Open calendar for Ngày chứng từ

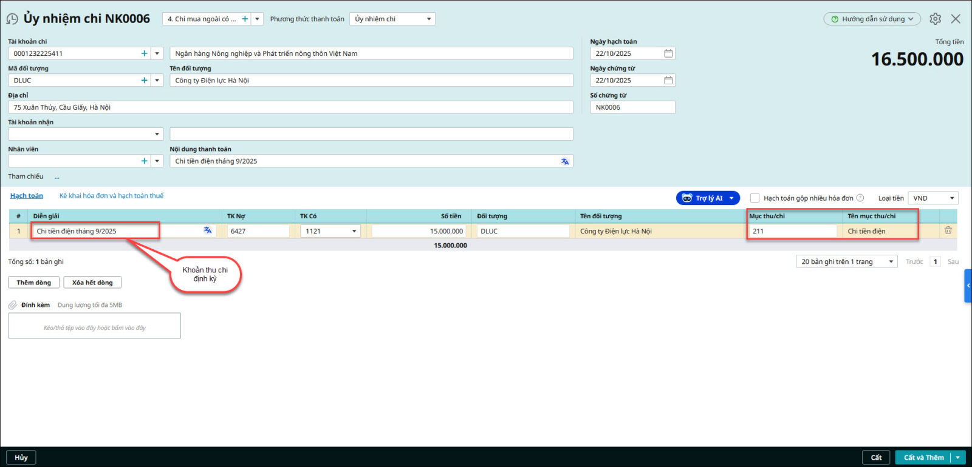(x=668, y=80)
